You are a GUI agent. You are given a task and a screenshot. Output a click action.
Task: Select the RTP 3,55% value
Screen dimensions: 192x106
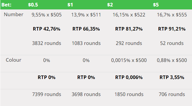pyautogui.click(x=172, y=77)
